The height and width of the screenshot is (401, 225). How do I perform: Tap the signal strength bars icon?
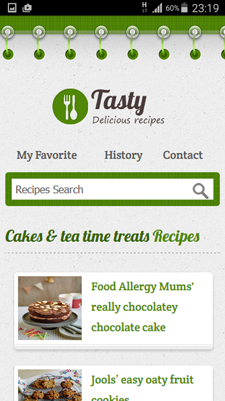[157, 8]
